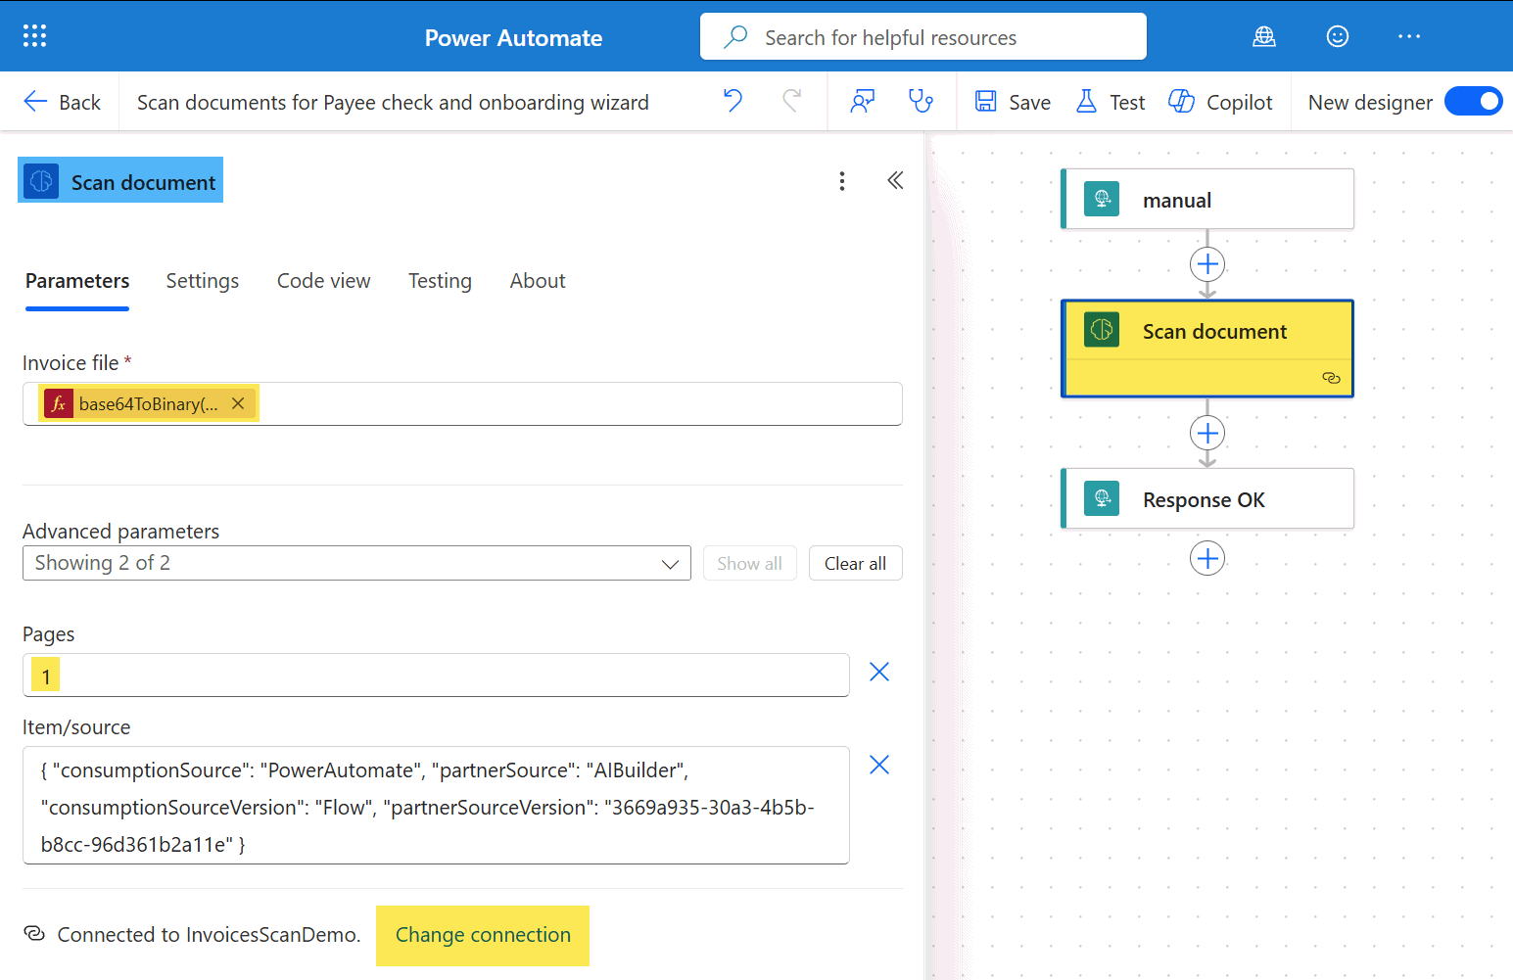Click the Pages input field
This screenshot has width=1513, height=980.
click(x=436, y=676)
